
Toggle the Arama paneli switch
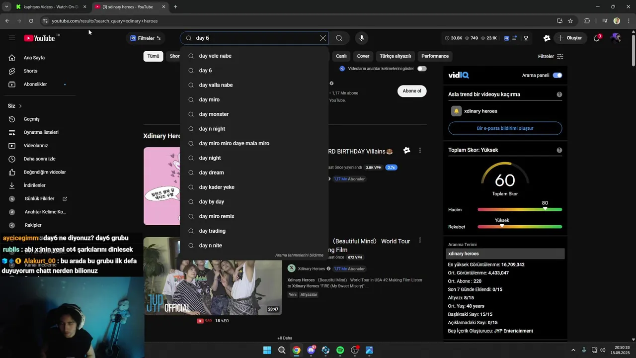click(x=557, y=76)
